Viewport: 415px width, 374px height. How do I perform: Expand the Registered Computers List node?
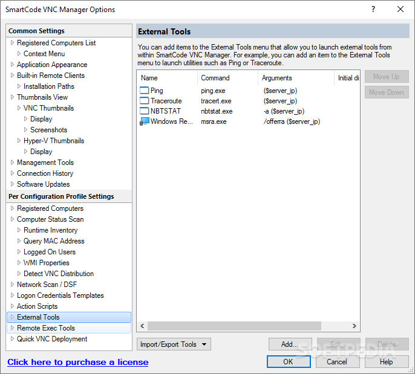(x=12, y=42)
